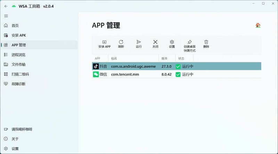Screen dimensions: 278x154
Task: Select the 微信 com.tencent.mm row
Action: click(x=177, y=74)
